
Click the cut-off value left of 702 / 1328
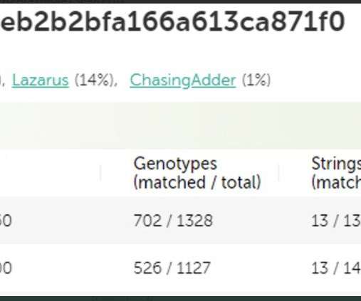(x=6, y=221)
